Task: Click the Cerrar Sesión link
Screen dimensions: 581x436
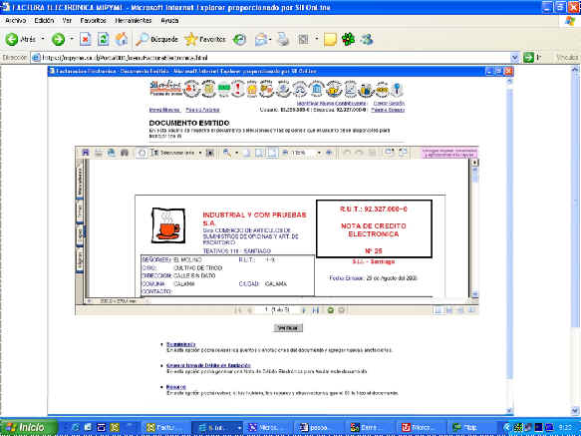Action: click(x=389, y=103)
